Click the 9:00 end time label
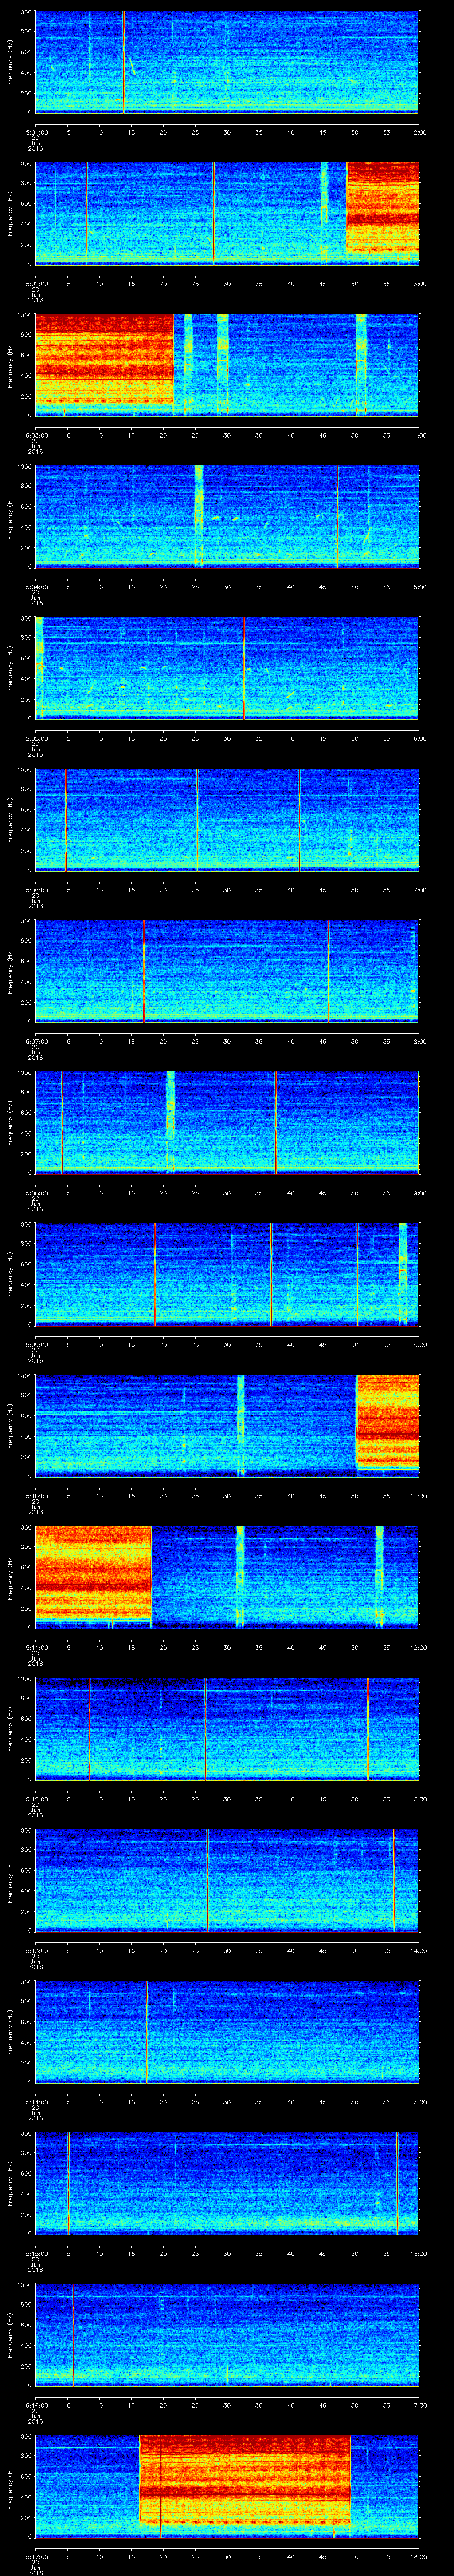The image size is (454, 2576). point(419,1192)
